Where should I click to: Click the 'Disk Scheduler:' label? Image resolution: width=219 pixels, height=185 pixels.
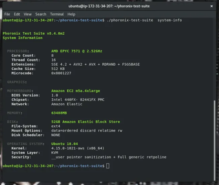[x=28, y=135]
